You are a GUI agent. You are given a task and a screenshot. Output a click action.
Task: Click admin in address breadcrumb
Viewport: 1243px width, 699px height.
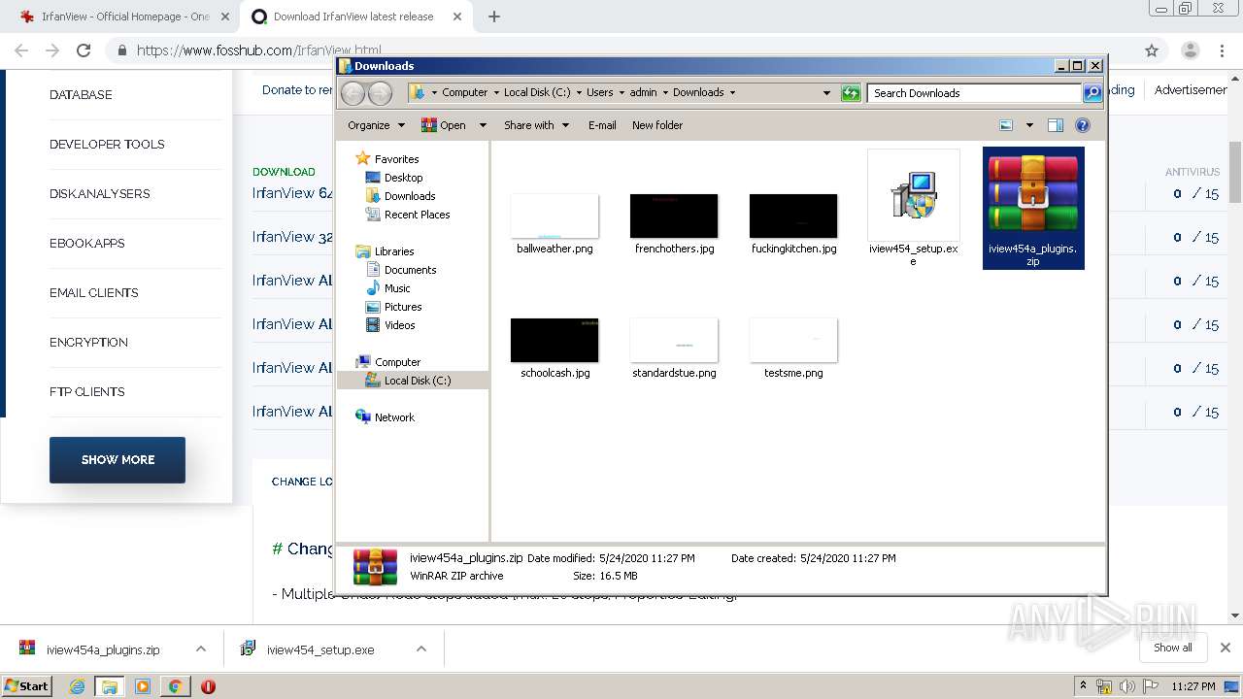[643, 93]
